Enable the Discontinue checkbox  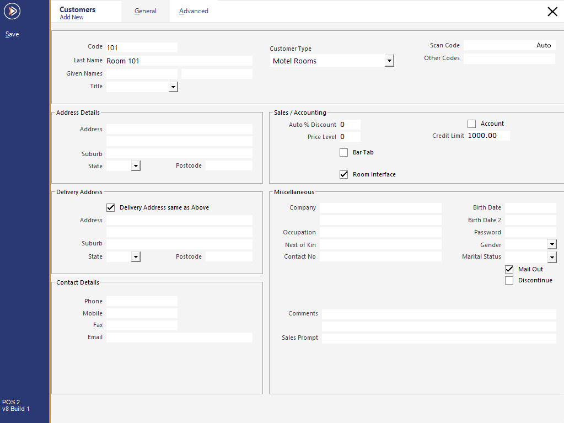[509, 280]
